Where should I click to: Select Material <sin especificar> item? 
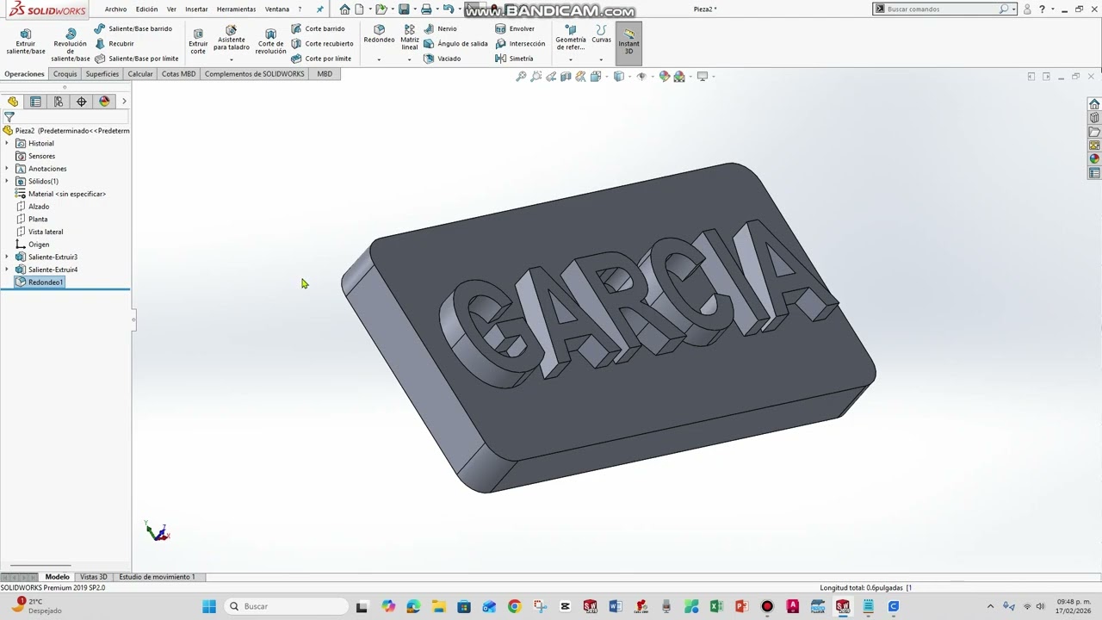tap(60, 194)
